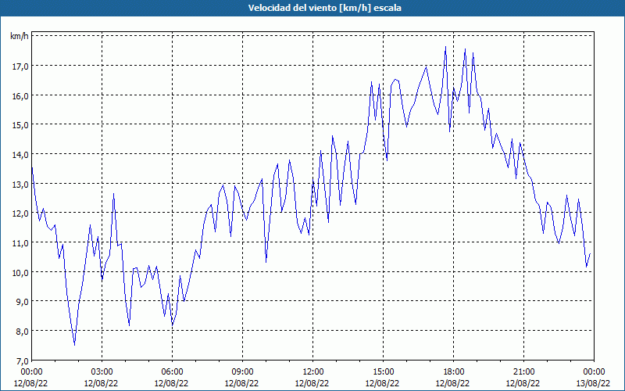
Task: Click the 18:00 time axis label
Action: pyautogui.click(x=454, y=372)
